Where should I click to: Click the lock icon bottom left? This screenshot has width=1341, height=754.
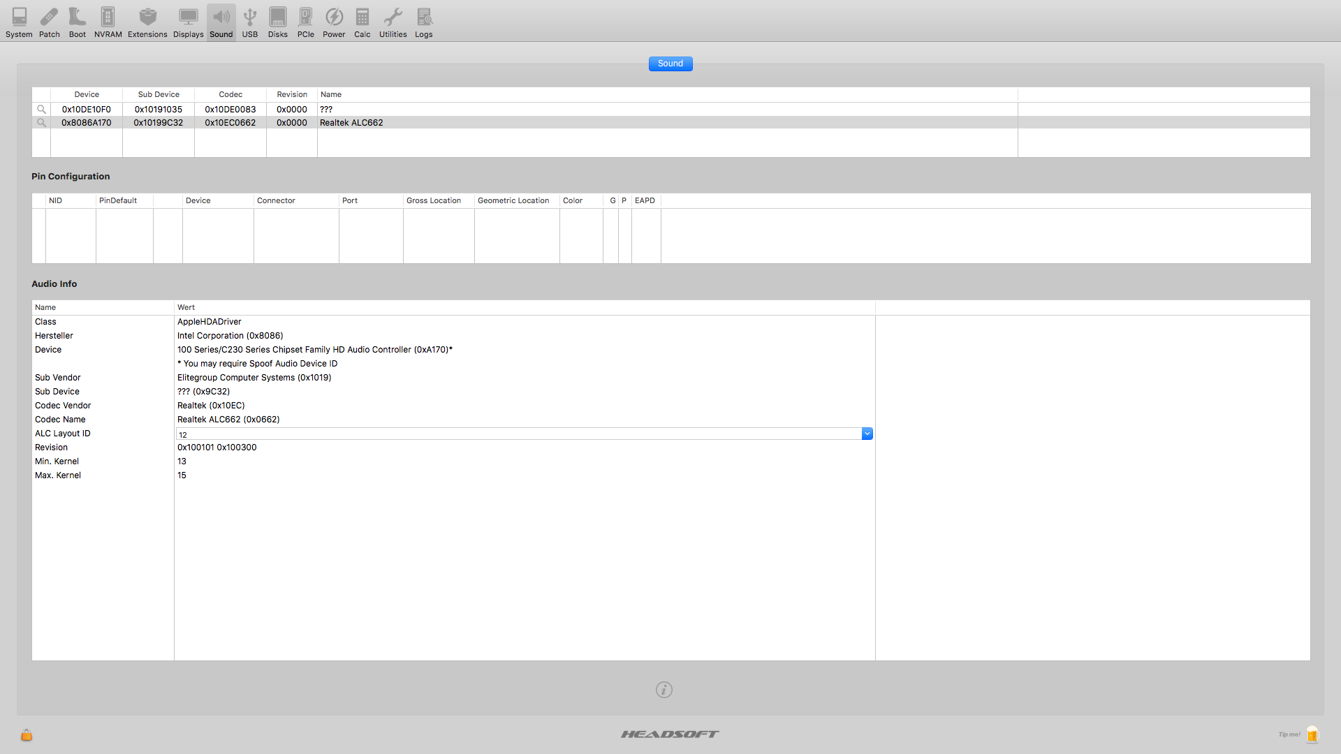pos(27,734)
